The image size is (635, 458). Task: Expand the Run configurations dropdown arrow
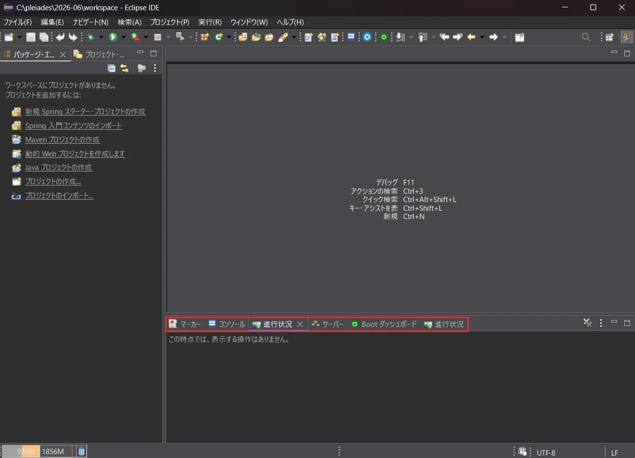pos(123,37)
